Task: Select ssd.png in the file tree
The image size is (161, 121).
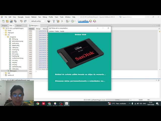Action: coord(14,65)
